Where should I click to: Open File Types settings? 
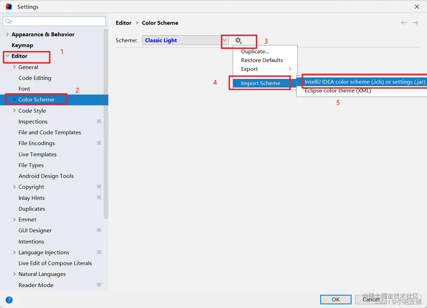point(31,165)
